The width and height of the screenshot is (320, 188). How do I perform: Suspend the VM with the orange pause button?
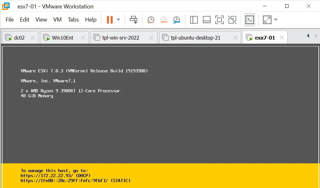(110, 20)
